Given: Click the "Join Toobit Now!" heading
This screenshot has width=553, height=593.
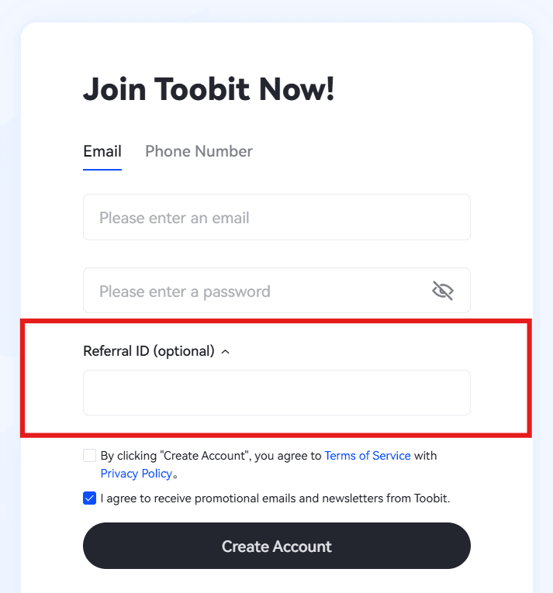Looking at the screenshot, I should pyautogui.click(x=209, y=90).
